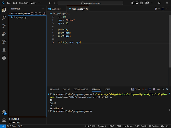This screenshot has width=171, height=128.
Task: Change indentation via Spaces: 4
Action: pos(102,126)
